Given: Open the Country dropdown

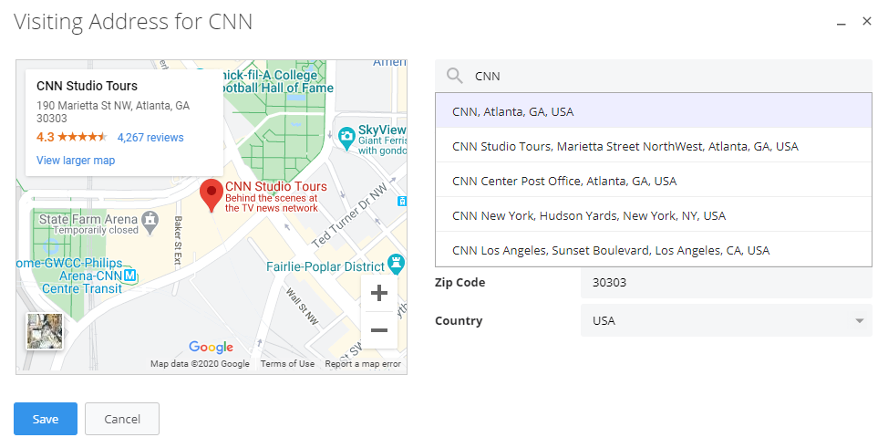Looking at the screenshot, I should [726, 320].
